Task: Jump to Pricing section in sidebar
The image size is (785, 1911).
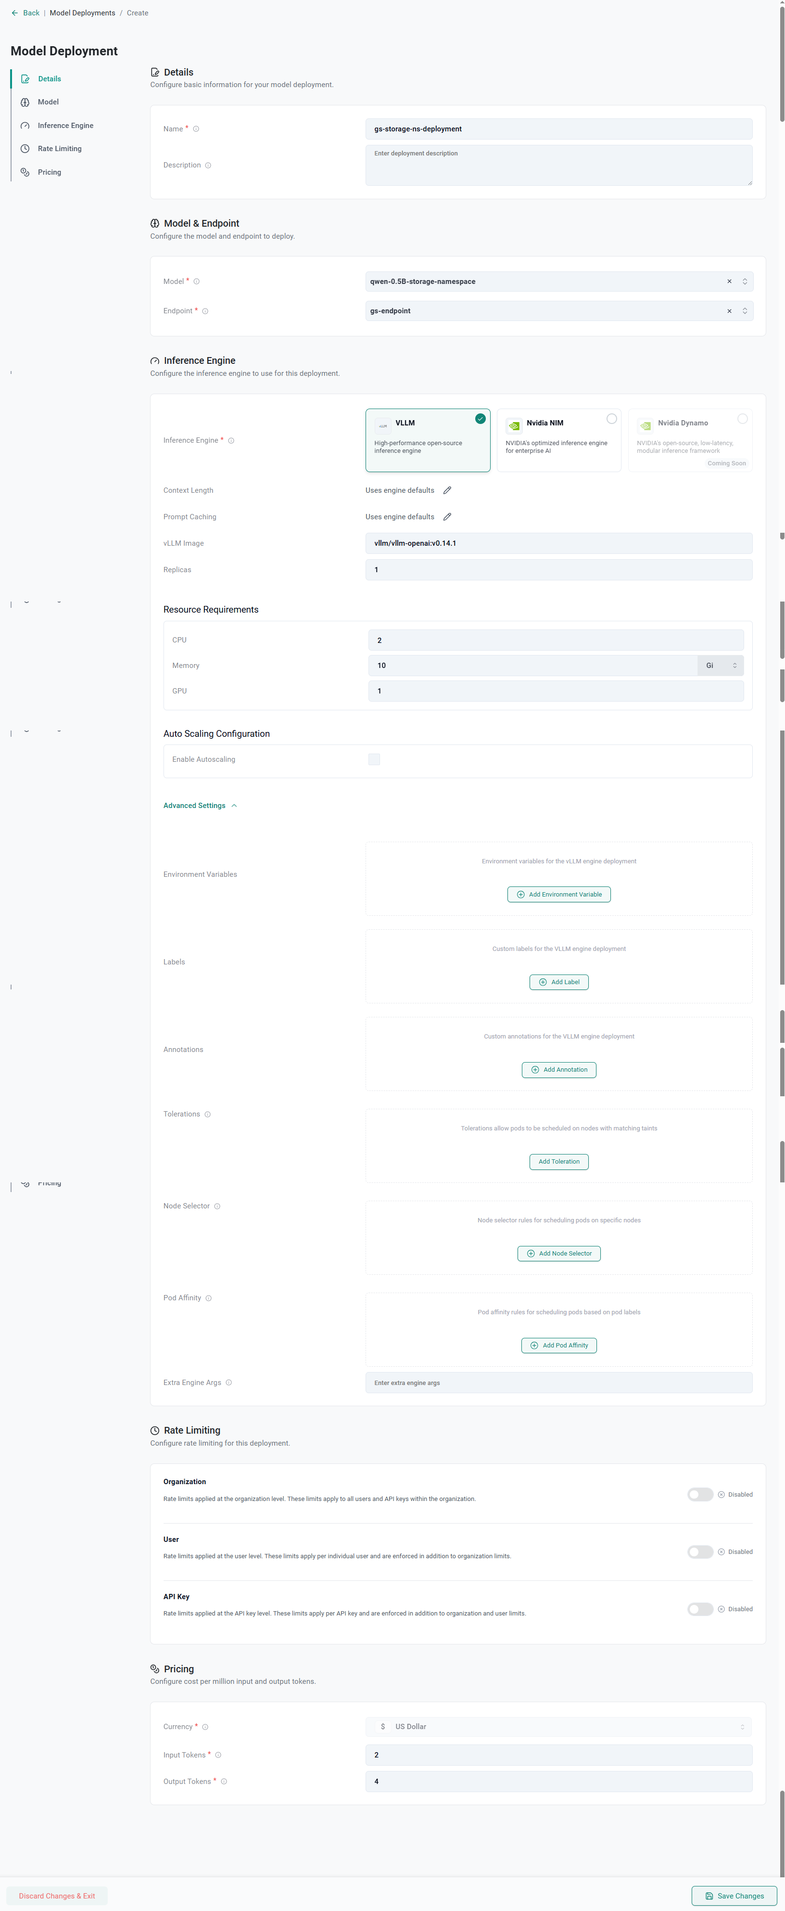Action: tap(50, 172)
